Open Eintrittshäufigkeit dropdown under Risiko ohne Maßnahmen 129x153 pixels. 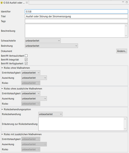[x=31, y=73]
